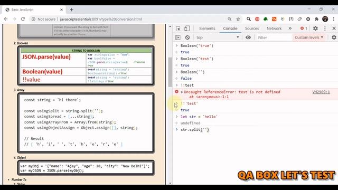Screen dimensions: 338x190
Task: Open the VM2969:1 source link
Action: click(321, 92)
